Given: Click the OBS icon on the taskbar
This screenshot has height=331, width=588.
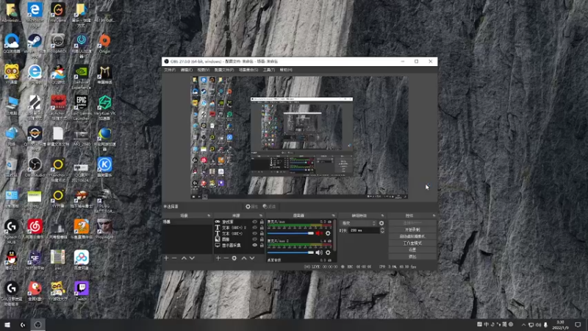Looking at the screenshot, I should click(x=37, y=324).
